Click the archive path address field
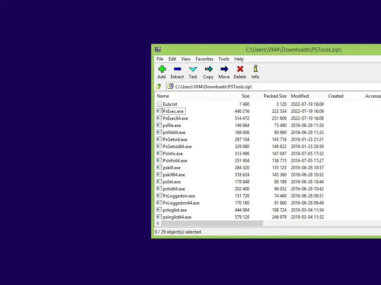This screenshot has width=381, height=285. [x=274, y=86]
